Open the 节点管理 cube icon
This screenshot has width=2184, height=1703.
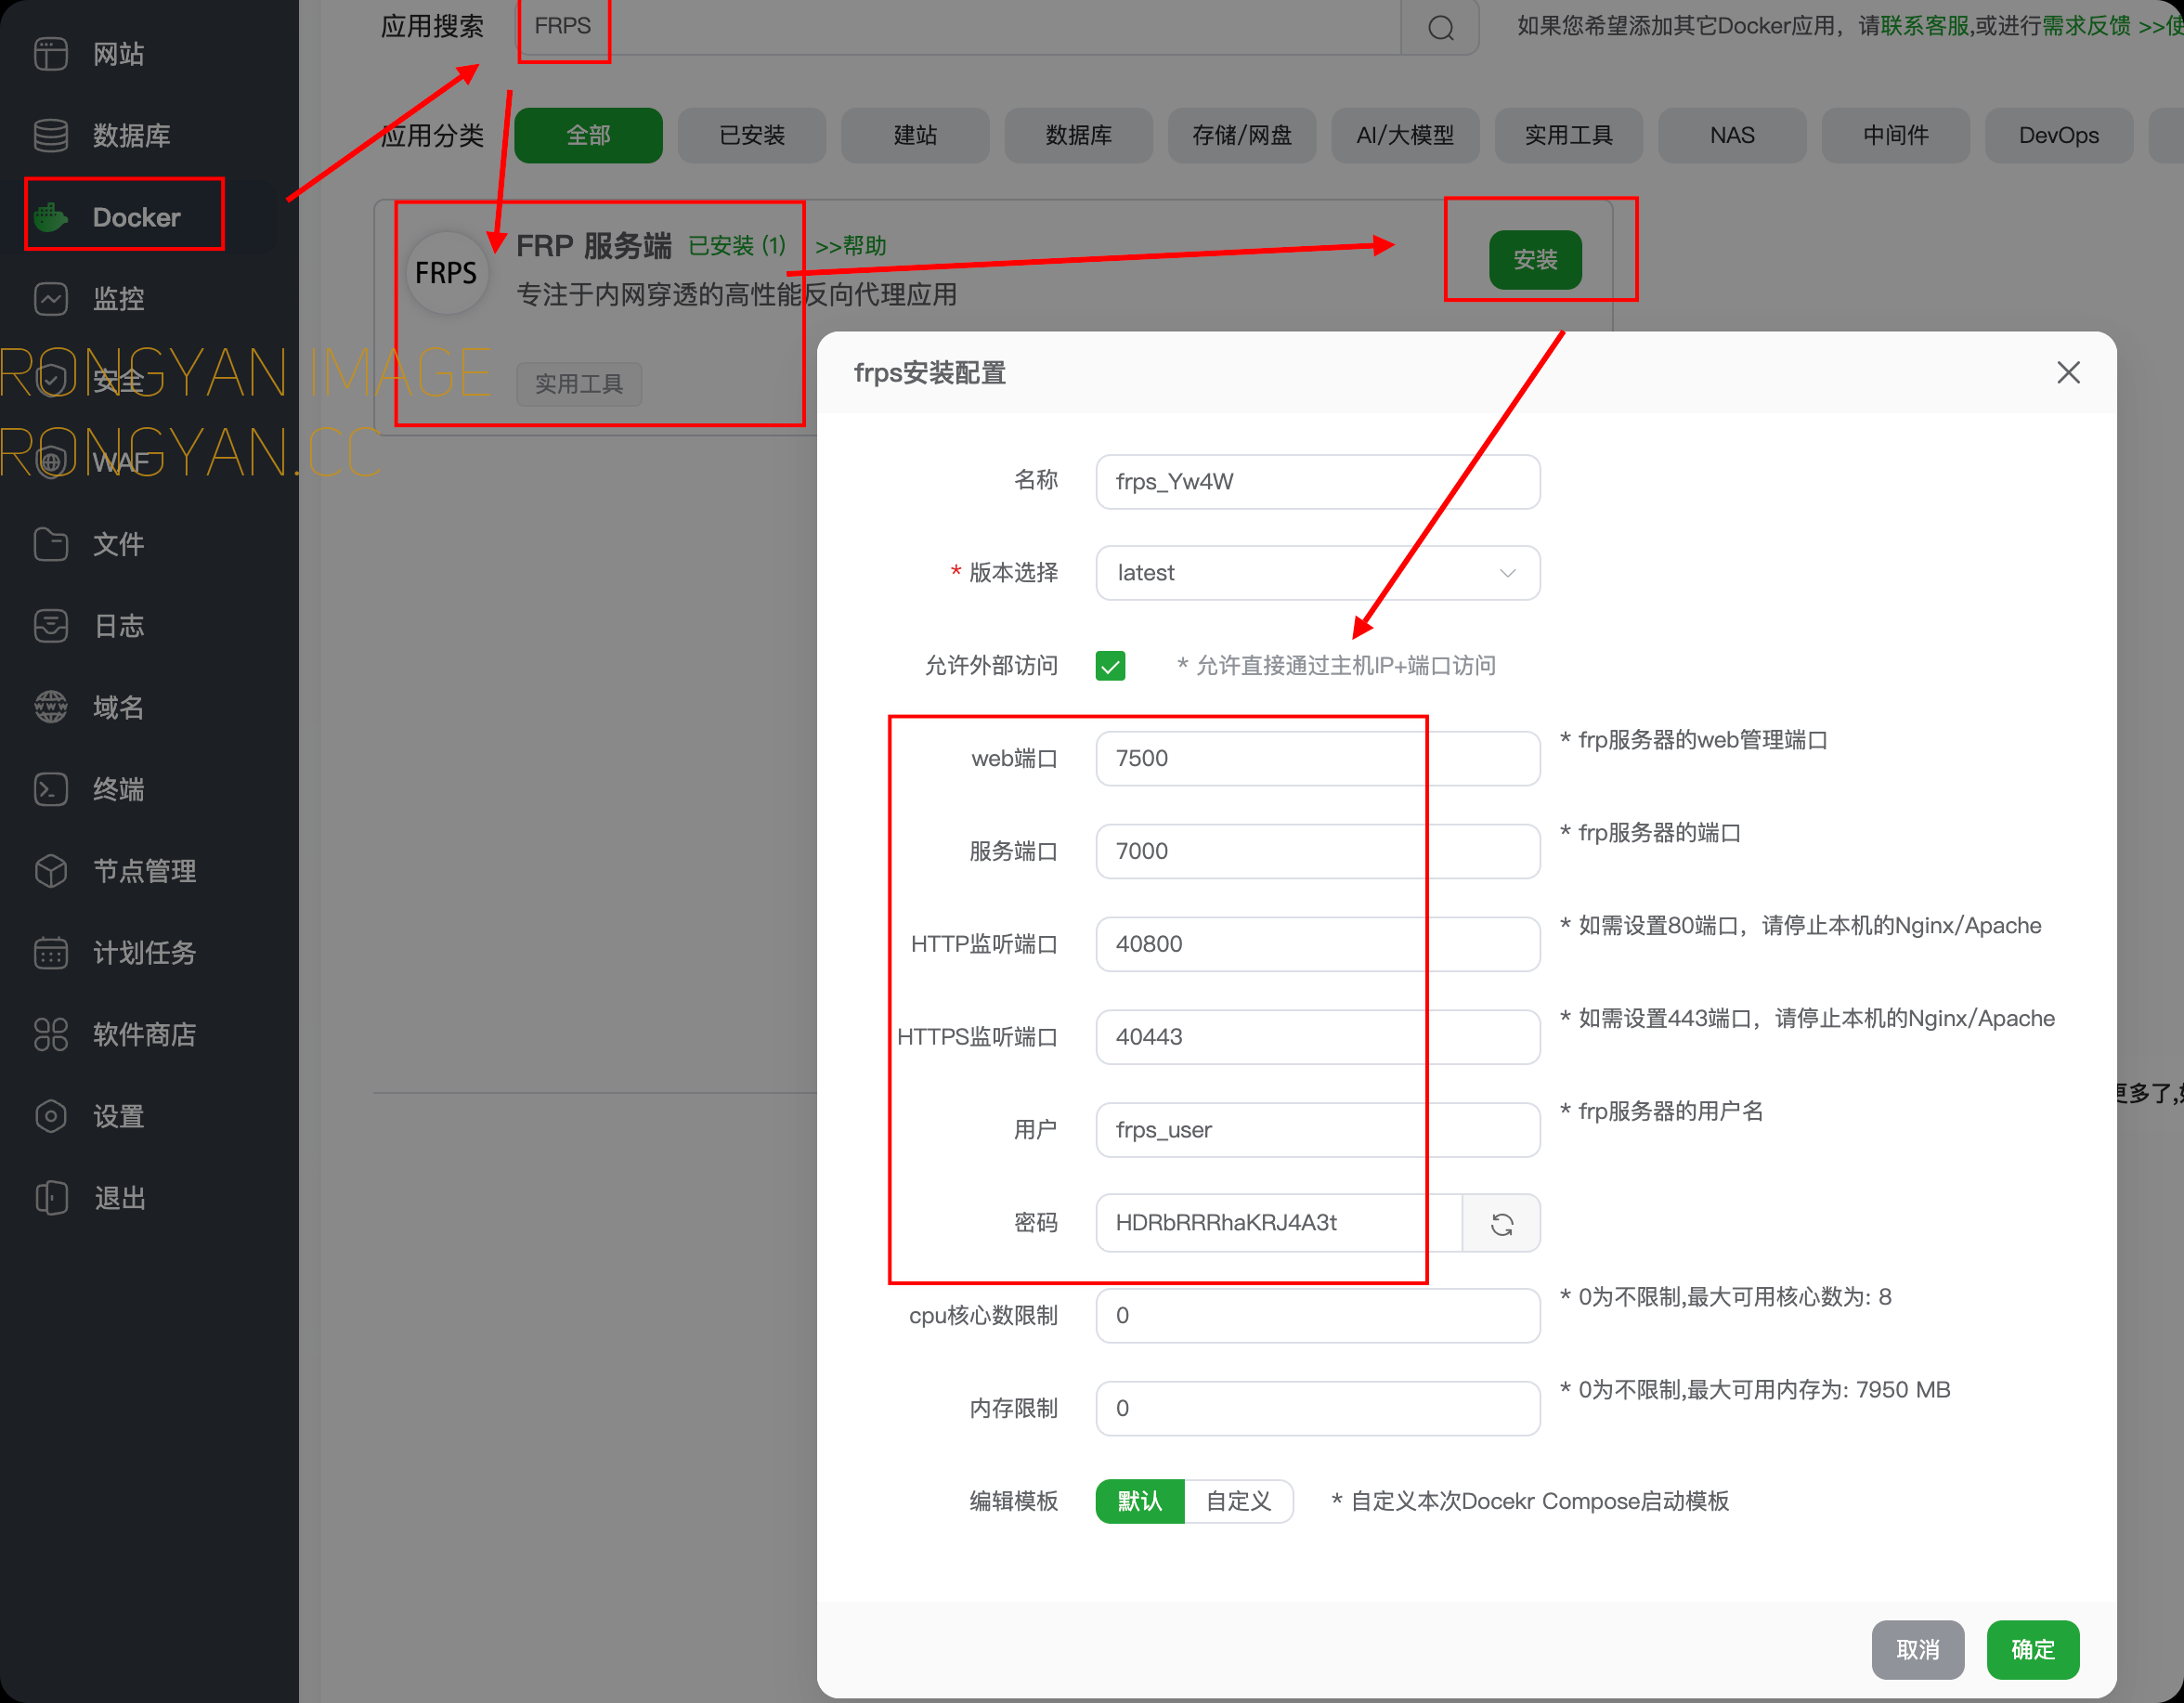point(51,871)
